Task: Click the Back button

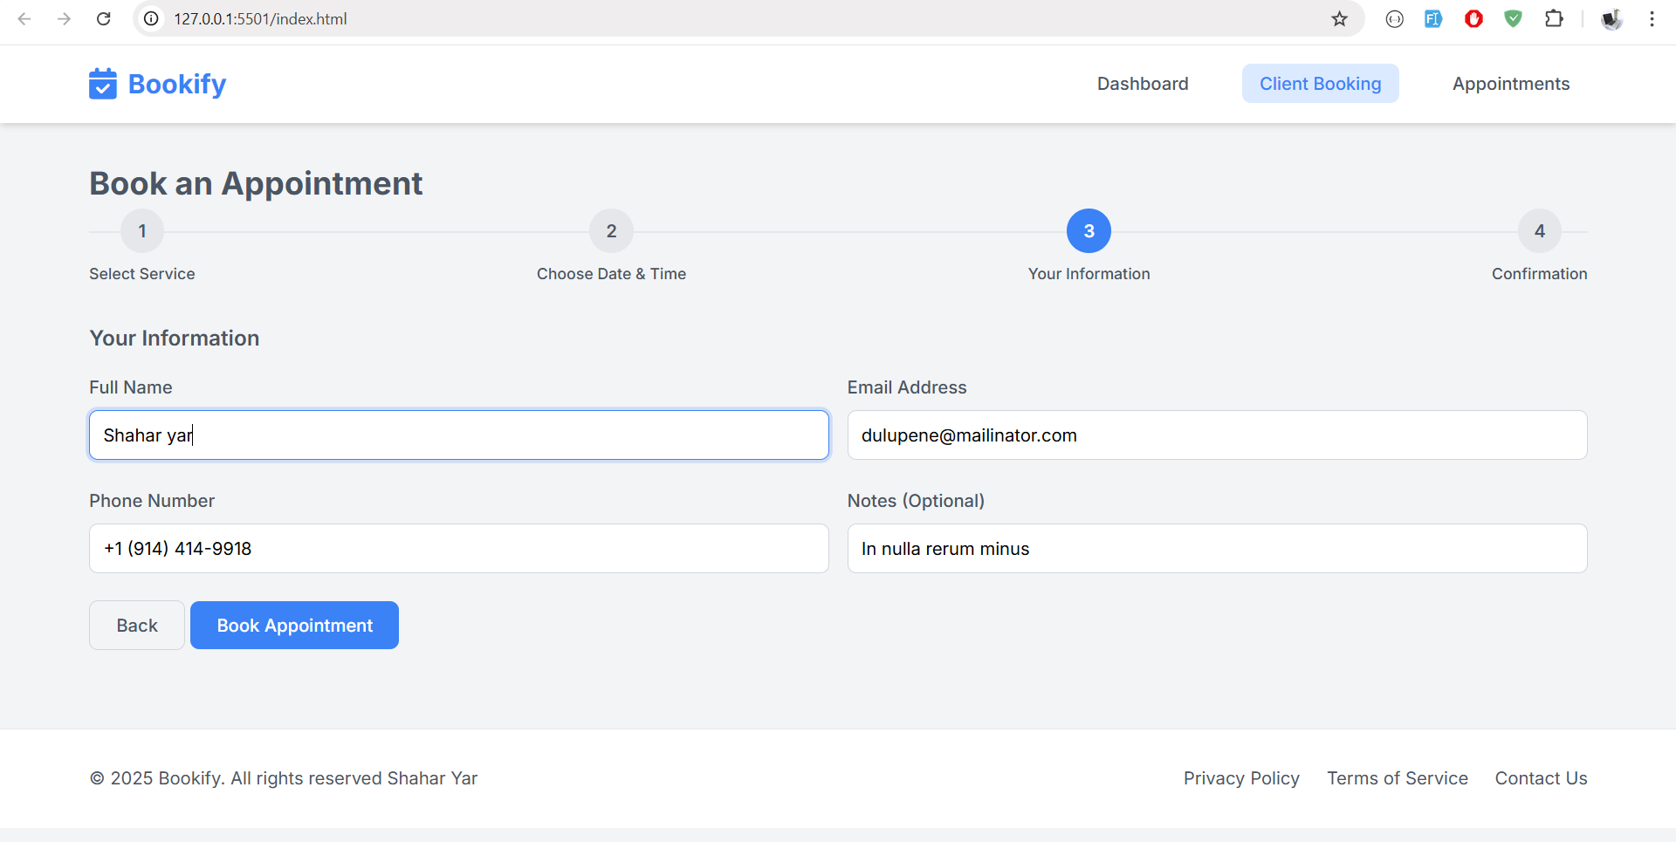Action: click(x=137, y=626)
